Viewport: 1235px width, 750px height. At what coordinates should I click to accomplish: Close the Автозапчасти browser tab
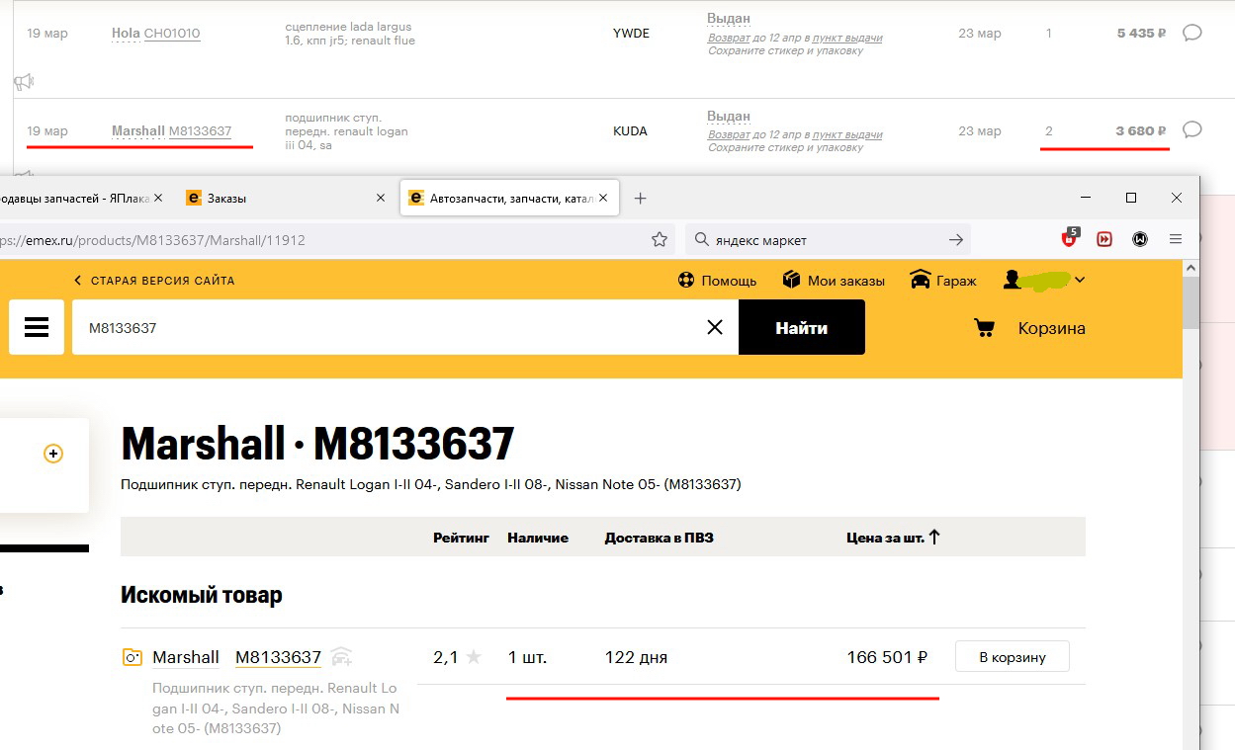tap(603, 198)
